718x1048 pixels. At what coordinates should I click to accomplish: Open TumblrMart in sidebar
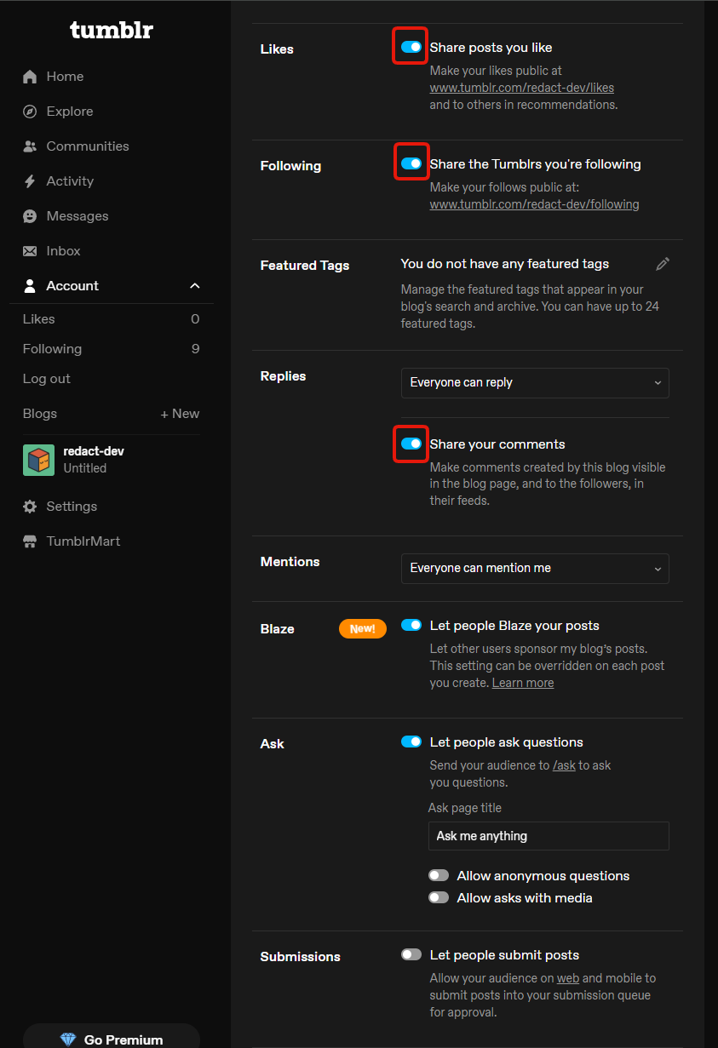[x=83, y=541]
